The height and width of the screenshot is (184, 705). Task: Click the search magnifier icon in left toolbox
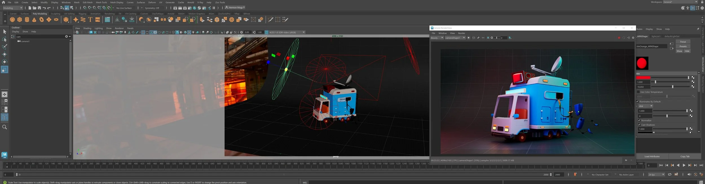click(x=5, y=127)
